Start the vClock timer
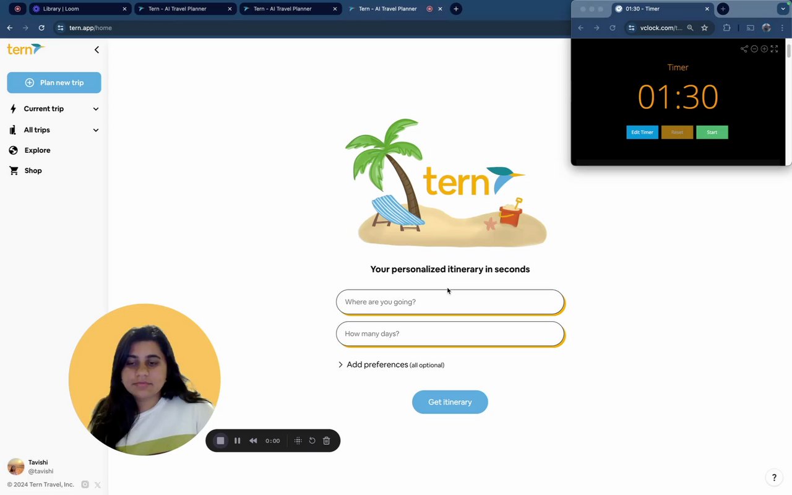The height and width of the screenshot is (495, 792). pyautogui.click(x=712, y=132)
